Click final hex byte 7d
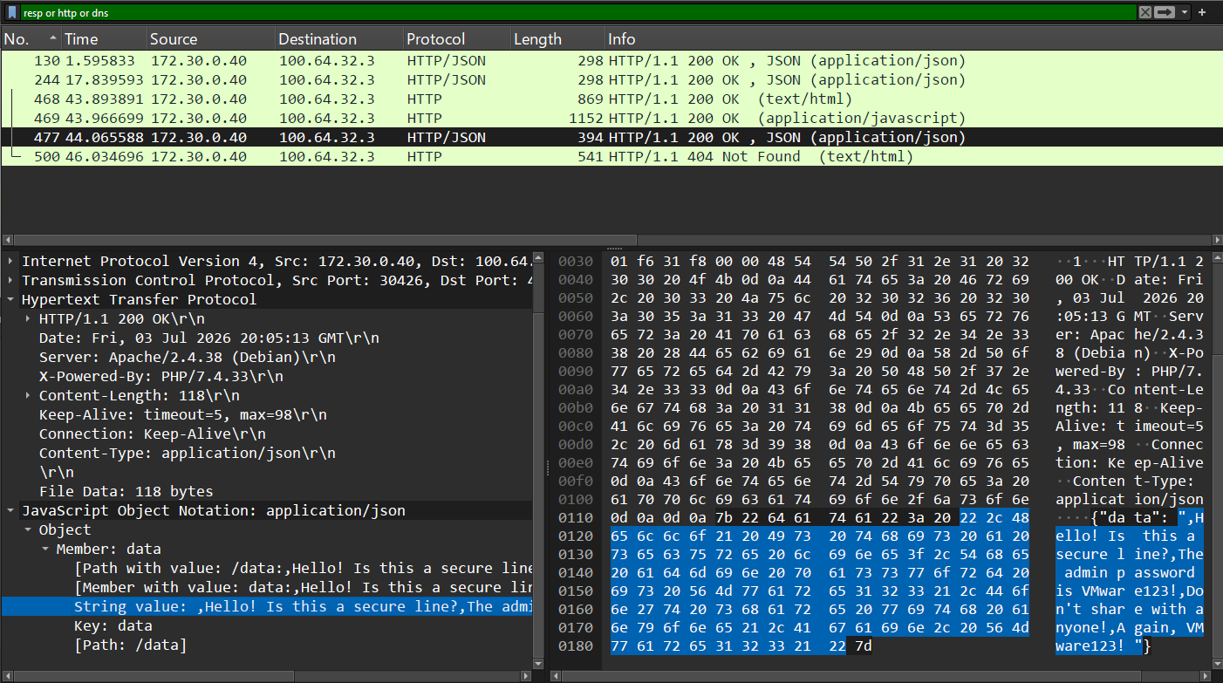Screen dimensions: 1223x683 tap(863, 645)
